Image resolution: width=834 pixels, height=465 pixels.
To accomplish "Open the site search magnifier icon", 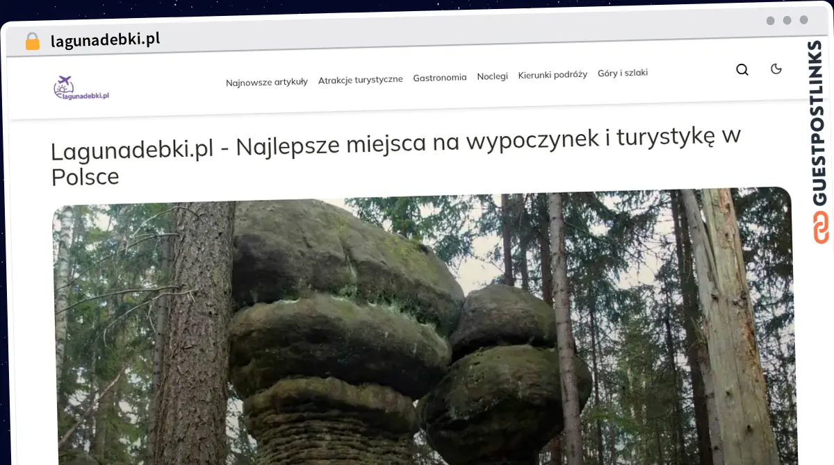I will pos(742,69).
